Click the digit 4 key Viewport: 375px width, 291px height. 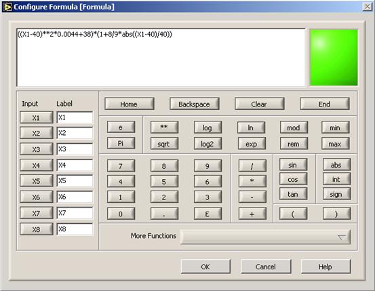click(121, 181)
